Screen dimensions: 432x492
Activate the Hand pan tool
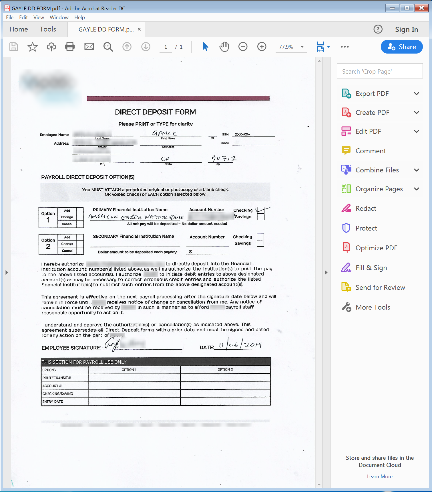[224, 47]
